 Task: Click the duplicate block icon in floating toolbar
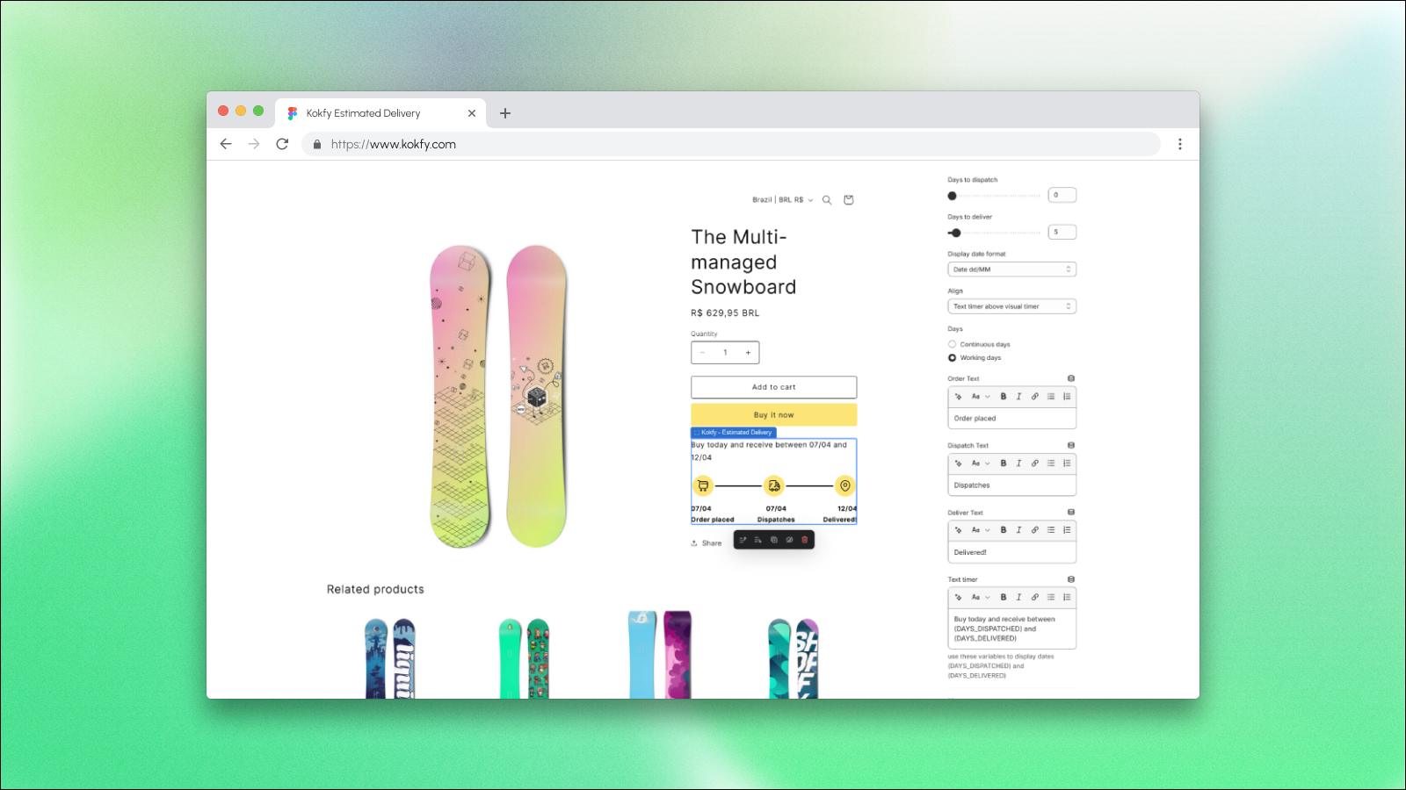click(774, 540)
